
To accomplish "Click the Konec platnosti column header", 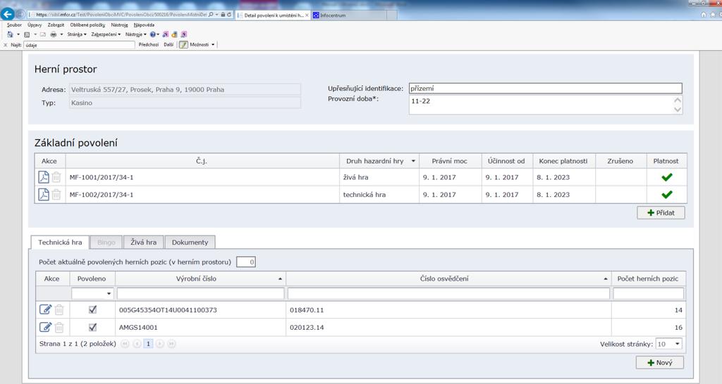I will point(563,161).
